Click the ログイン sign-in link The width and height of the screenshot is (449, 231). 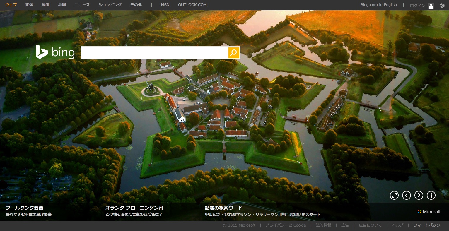pyautogui.click(x=417, y=6)
